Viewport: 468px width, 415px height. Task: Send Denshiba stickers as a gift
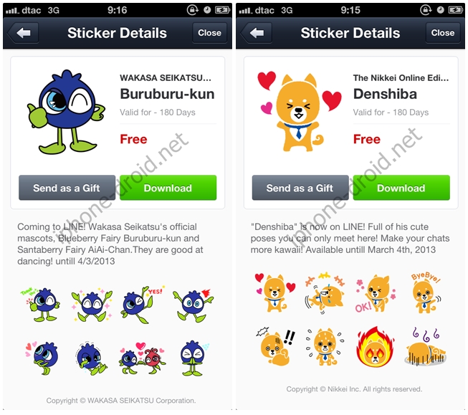point(300,188)
